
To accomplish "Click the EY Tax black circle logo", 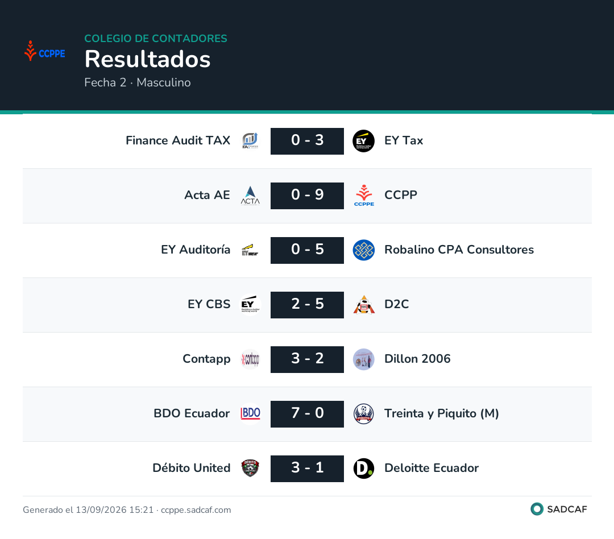I will coord(363,141).
